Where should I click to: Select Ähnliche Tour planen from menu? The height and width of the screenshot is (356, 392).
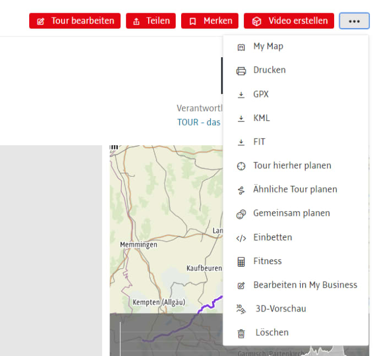tap(295, 189)
